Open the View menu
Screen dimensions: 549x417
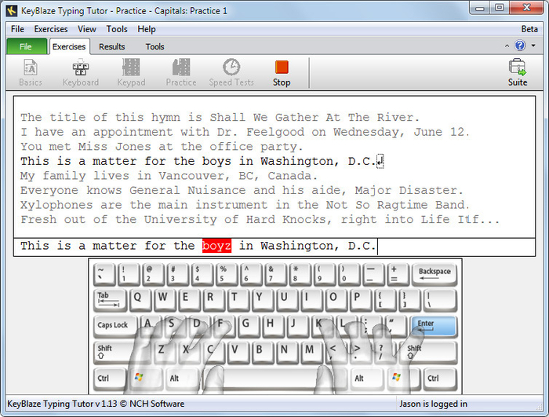(x=87, y=29)
